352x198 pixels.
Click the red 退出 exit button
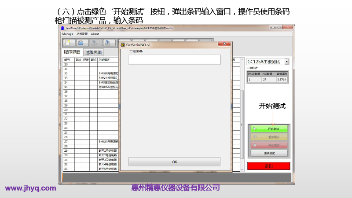tap(269, 166)
